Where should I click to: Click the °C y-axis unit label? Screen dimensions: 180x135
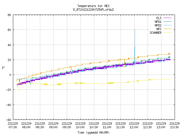pos(3,67)
